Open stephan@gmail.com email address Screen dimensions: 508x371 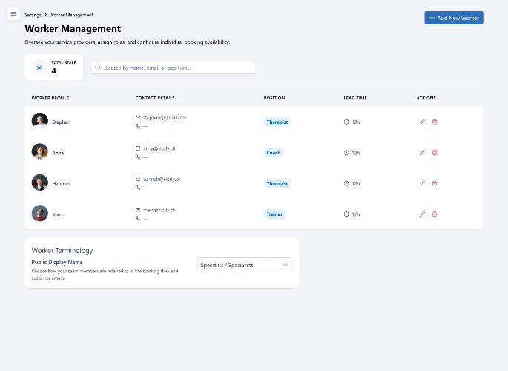(165, 118)
